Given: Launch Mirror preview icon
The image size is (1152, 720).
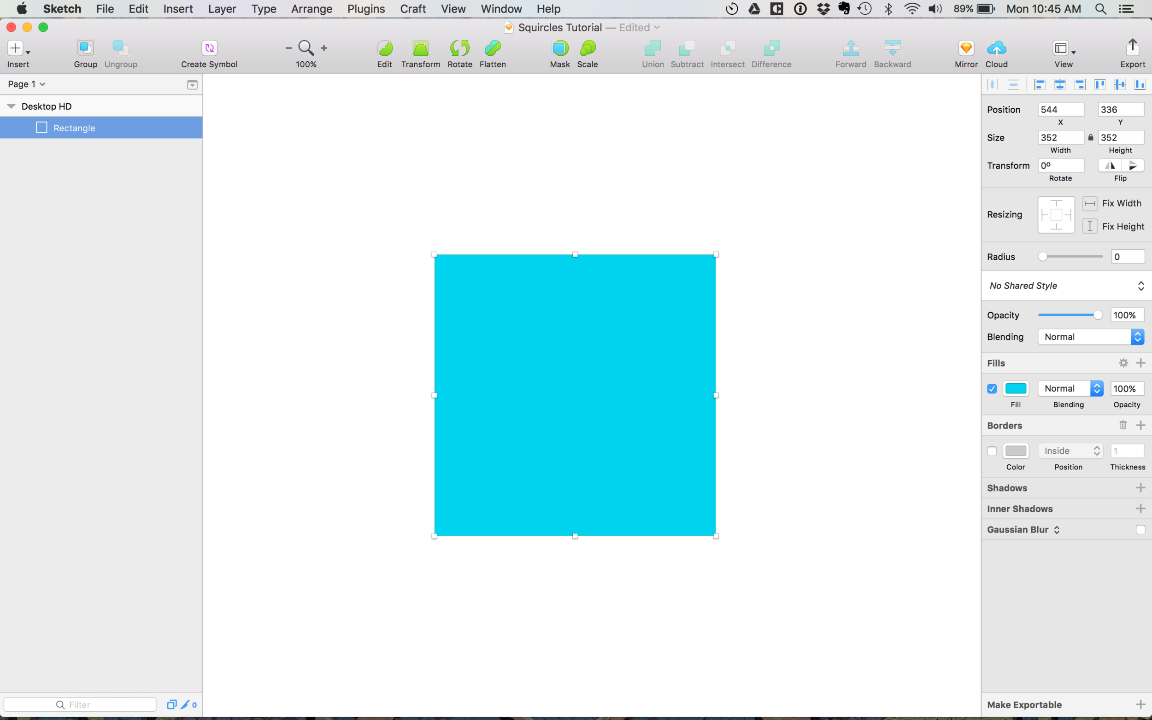Looking at the screenshot, I should click(x=966, y=48).
